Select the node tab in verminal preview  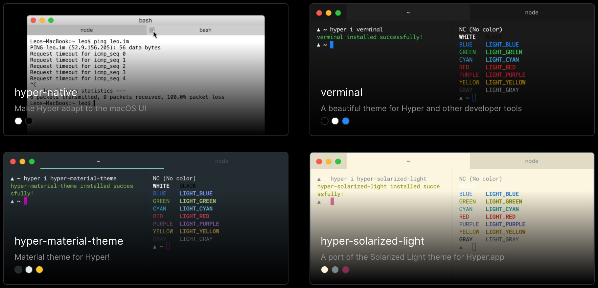(532, 12)
